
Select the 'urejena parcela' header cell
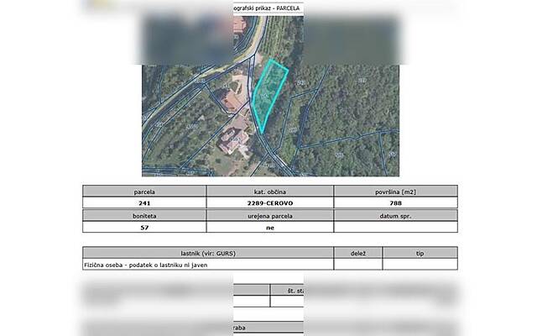270,215
